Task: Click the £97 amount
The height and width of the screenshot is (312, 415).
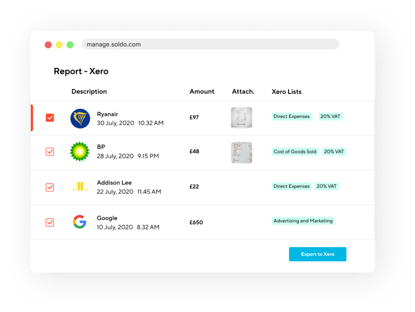Action: click(194, 118)
